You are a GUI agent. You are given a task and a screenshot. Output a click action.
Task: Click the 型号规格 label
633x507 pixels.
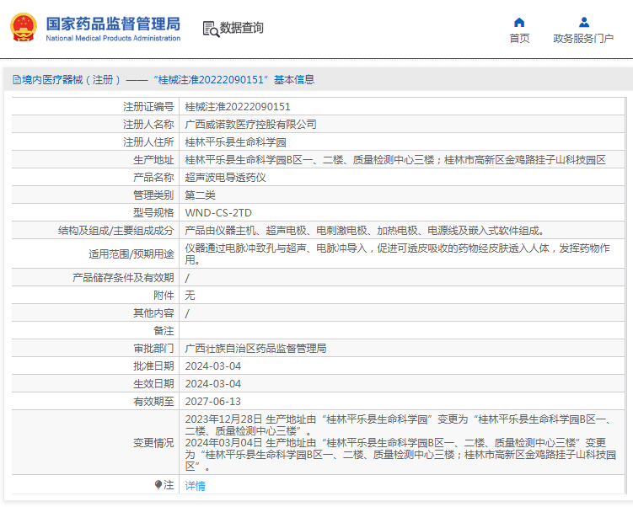point(153,213)
